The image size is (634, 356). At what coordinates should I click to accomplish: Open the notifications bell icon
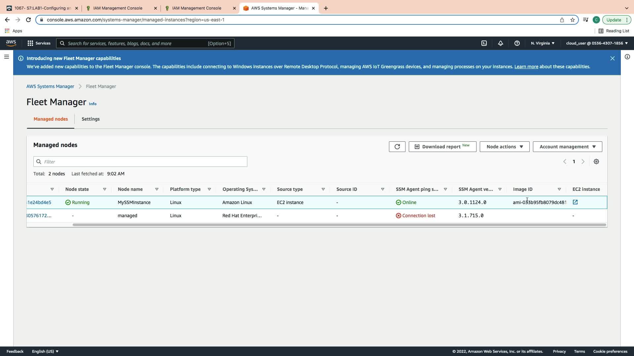pyautogui.click(x=500, y=43)
